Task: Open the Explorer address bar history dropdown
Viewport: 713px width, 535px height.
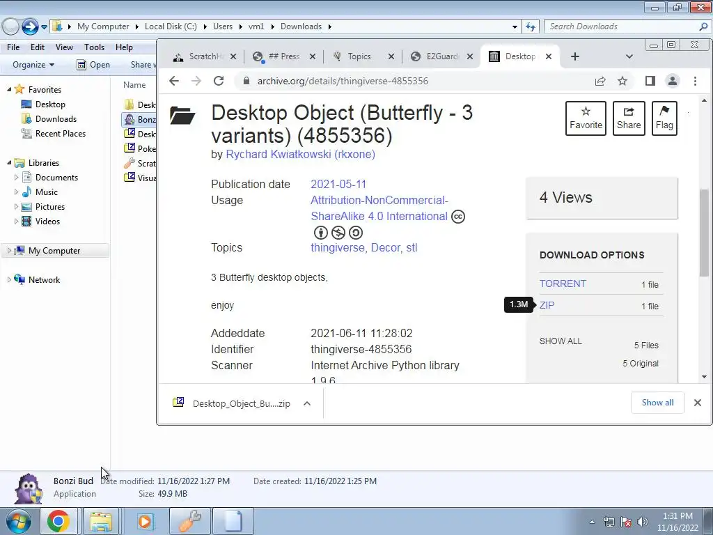Action: (515, 27)
